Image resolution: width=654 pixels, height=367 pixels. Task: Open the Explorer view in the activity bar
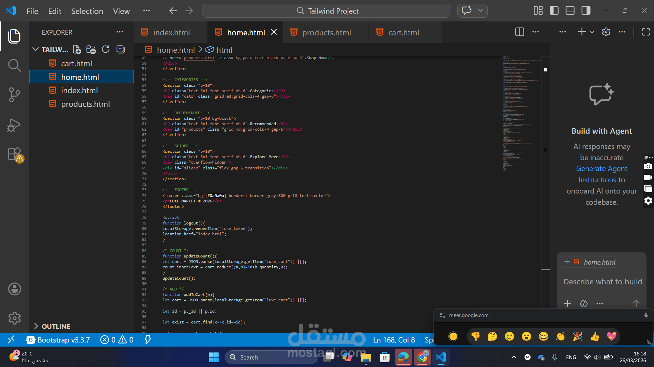point(14,36)
